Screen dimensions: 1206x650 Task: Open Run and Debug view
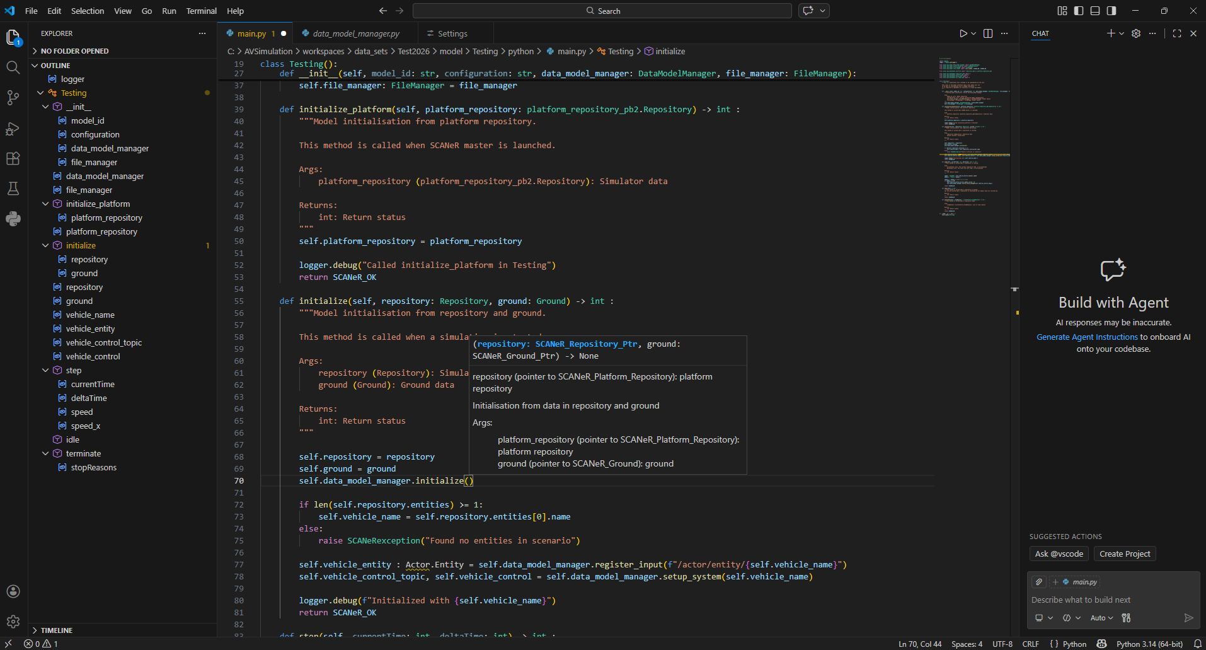coord(13,129)
